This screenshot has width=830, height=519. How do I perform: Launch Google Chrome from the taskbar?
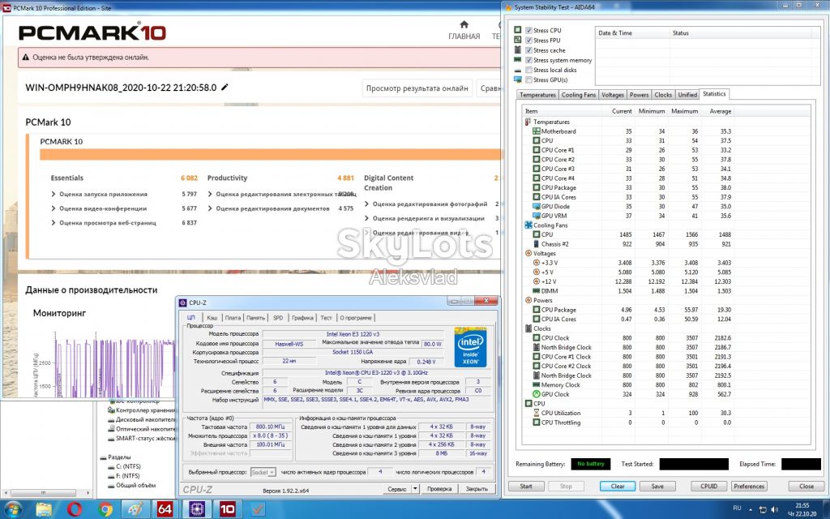[x=105, y=509]
